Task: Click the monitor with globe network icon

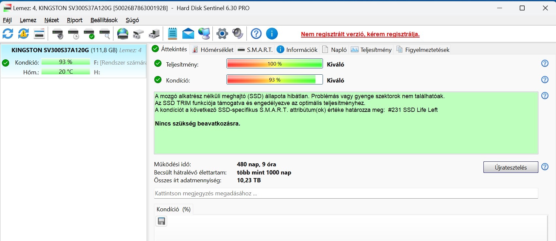Action: (204, 34)
